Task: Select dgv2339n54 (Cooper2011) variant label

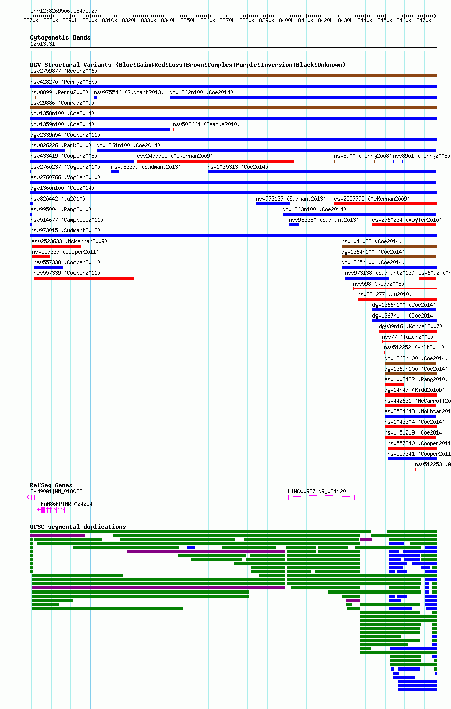Action: coord(65,135)
